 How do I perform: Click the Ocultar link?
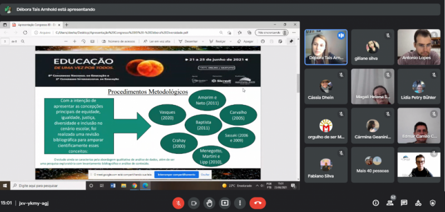205,174
